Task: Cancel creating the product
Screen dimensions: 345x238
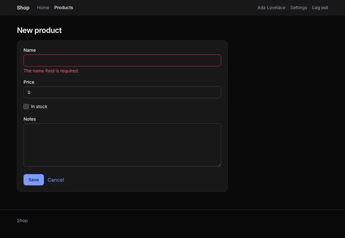Action: [56, 180]
